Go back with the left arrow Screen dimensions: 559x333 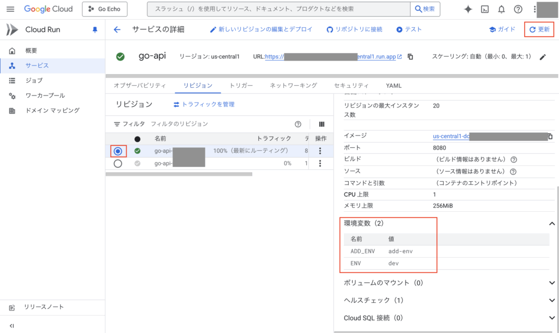(x=117, y=29)
